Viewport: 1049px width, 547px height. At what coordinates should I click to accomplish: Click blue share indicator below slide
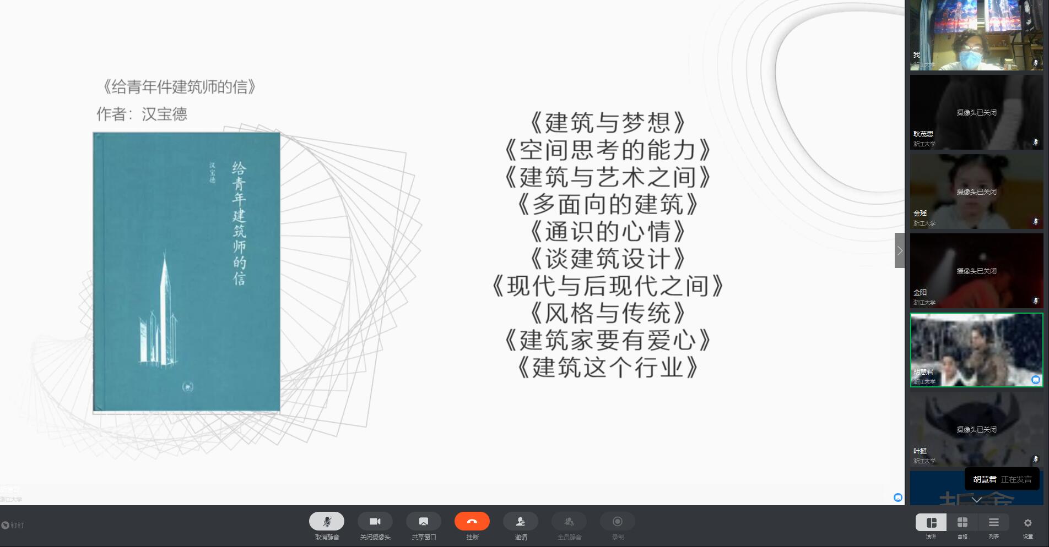pyautogui.click(x=898, y=497)
